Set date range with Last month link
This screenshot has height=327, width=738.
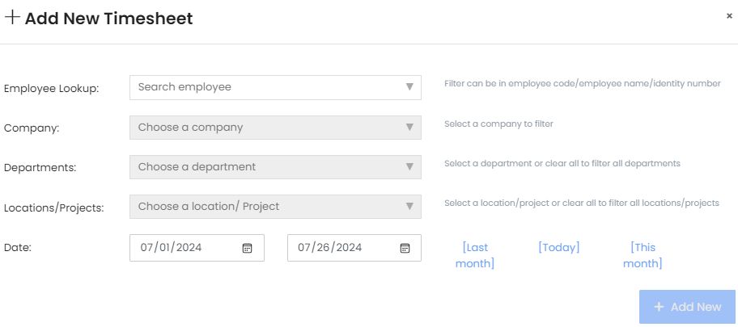tap(475, 255)
